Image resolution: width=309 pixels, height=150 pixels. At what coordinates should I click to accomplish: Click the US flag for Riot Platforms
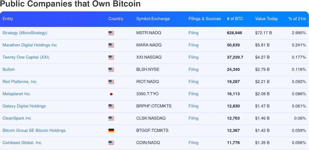[111, 82]
